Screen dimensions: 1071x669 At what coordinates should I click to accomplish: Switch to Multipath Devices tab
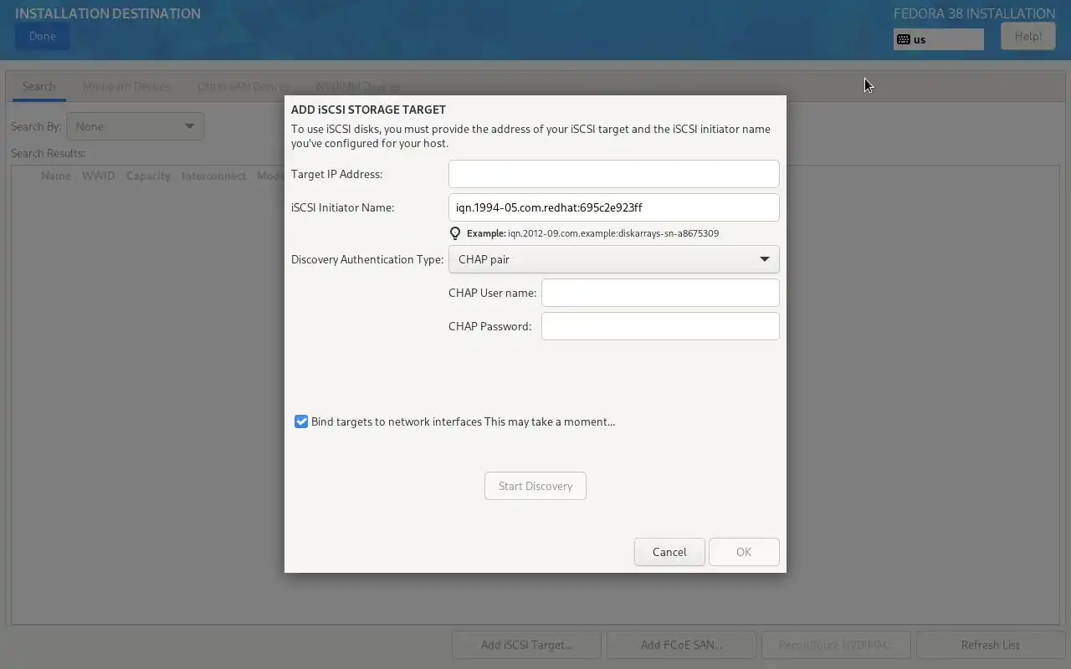126,86
